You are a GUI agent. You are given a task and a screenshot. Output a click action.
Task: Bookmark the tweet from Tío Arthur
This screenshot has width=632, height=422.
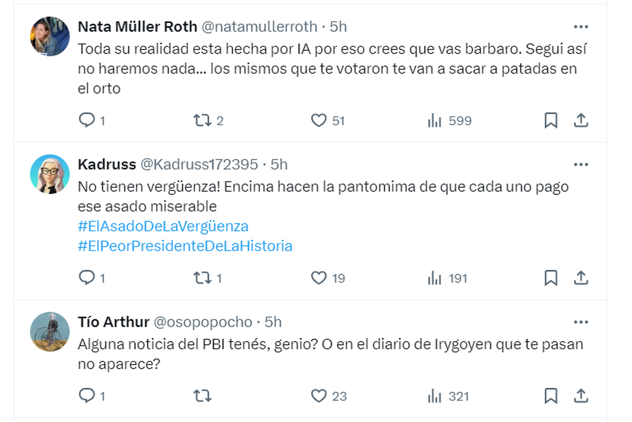pos(550,396)
